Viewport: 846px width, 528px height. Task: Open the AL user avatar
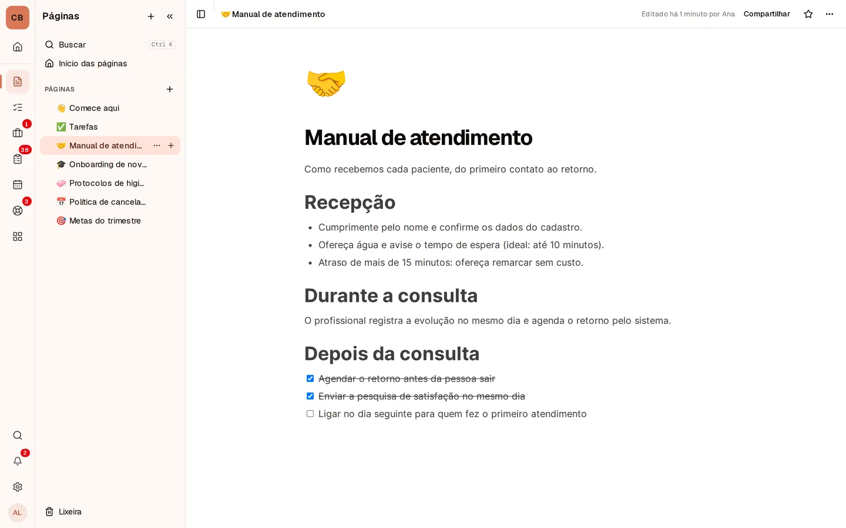pyautogui.click(x=18, y=513)
